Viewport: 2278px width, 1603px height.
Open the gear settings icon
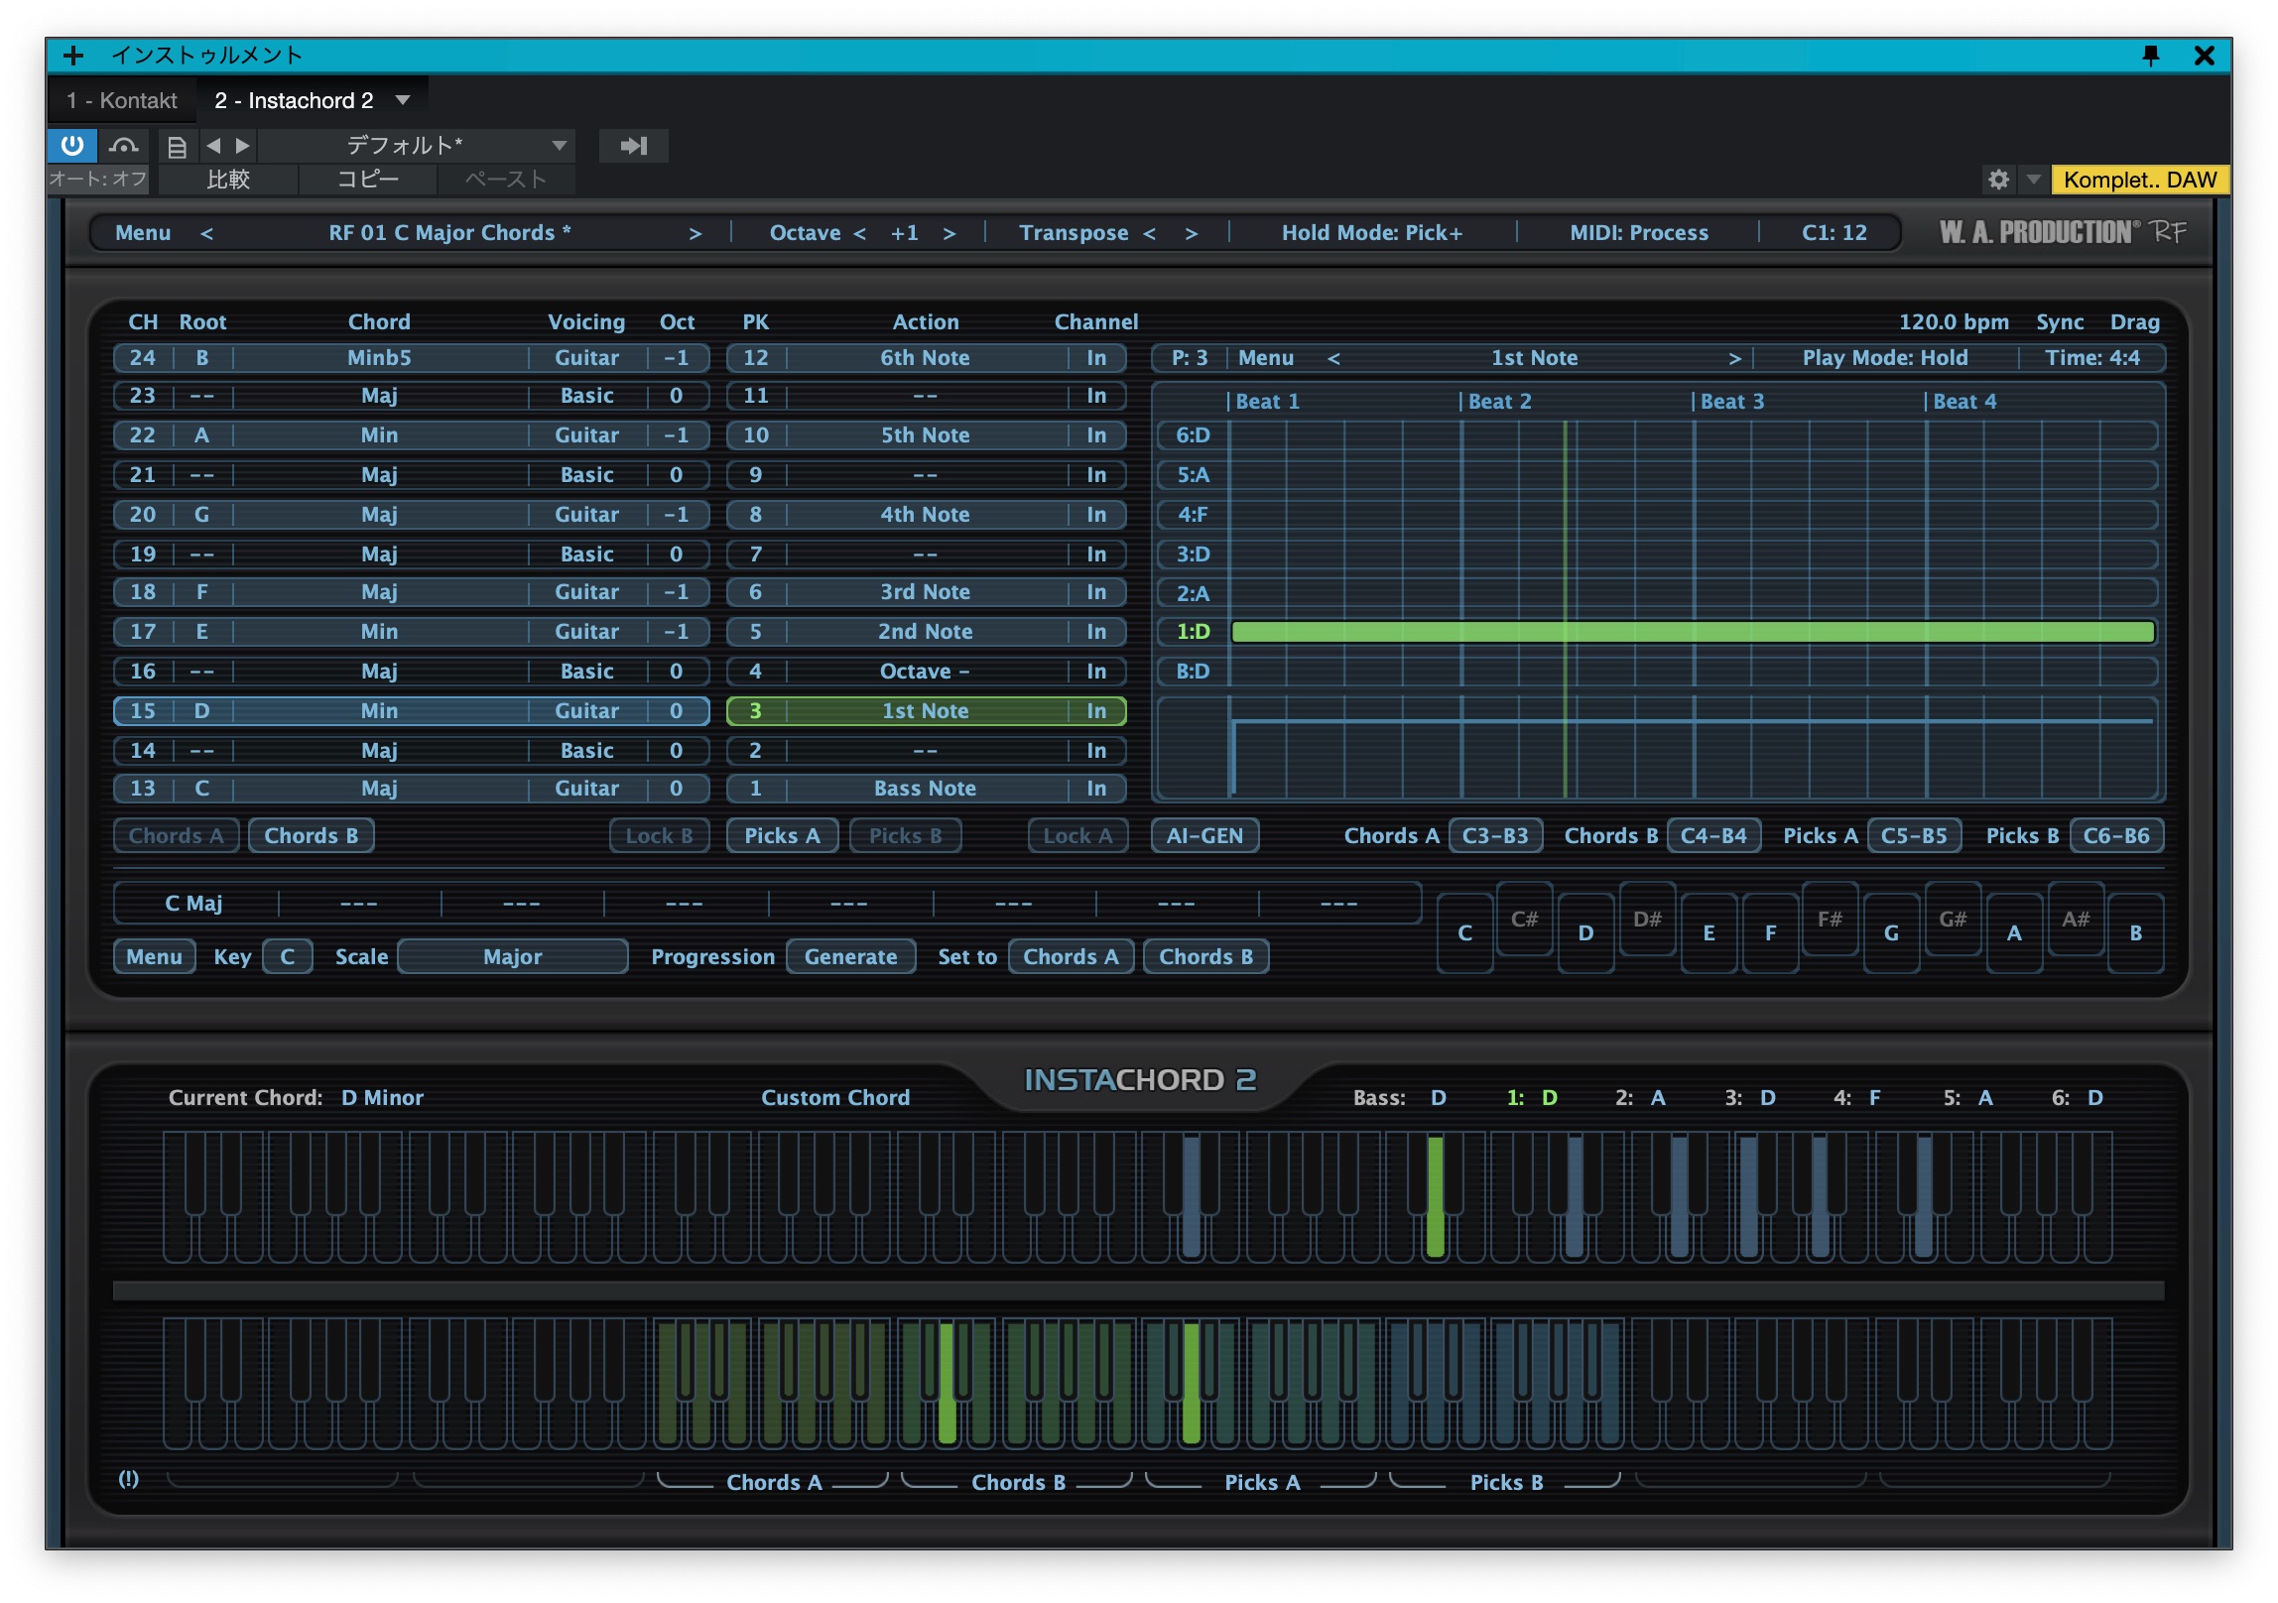click(1998, 180)
